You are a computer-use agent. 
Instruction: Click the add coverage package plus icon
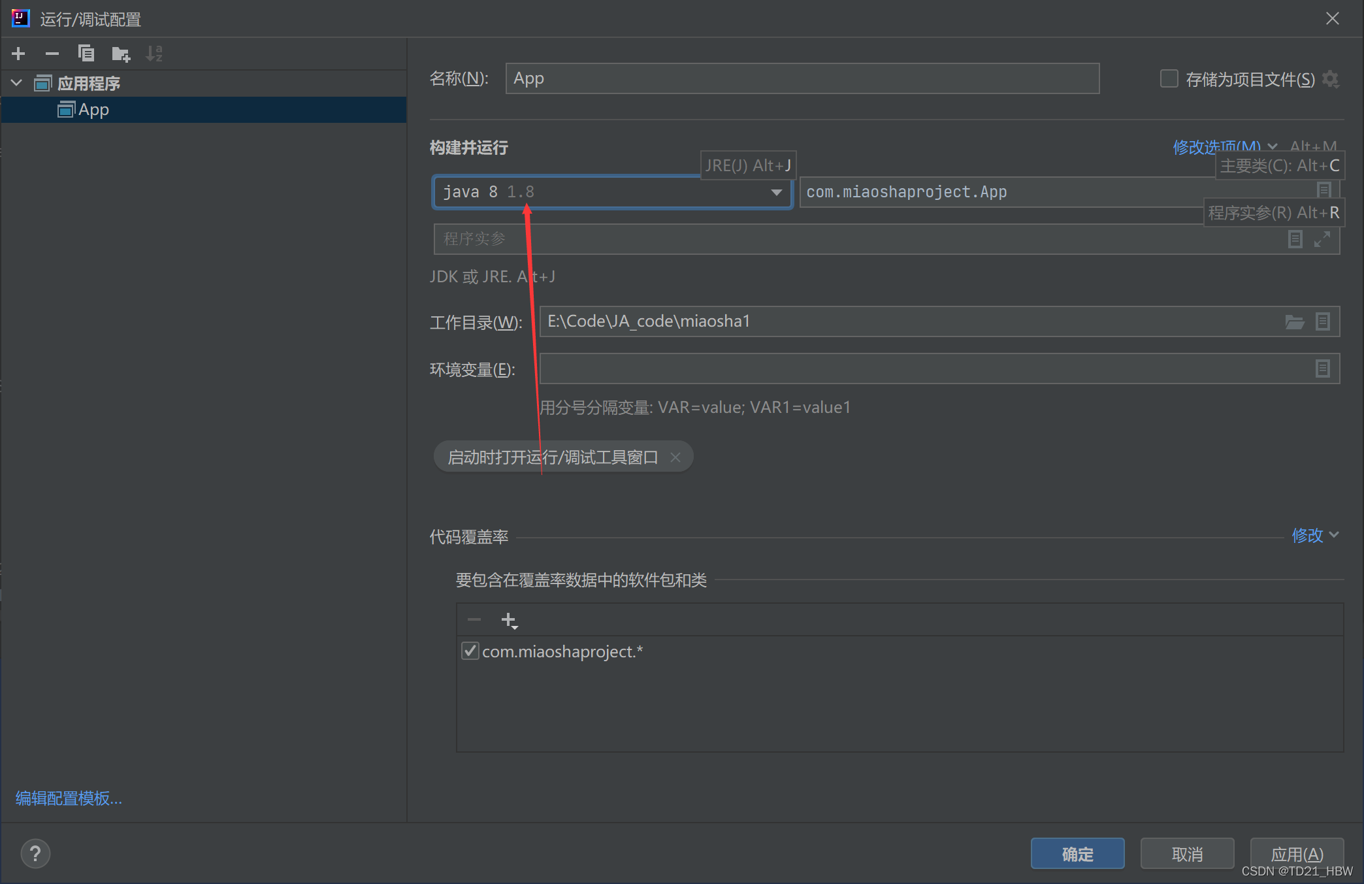click(509, 620)
